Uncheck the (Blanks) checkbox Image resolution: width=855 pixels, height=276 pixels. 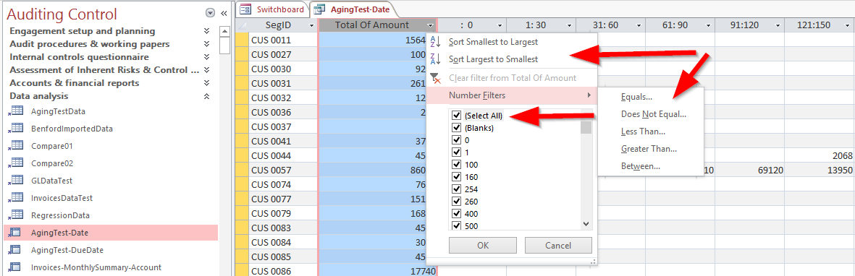pyautogui.click(x=456, y=128)
